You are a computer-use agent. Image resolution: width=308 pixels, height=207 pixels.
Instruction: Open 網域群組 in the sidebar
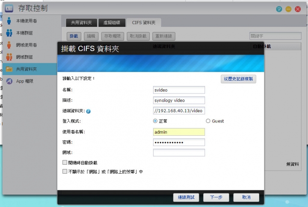[x=24, y=57]
